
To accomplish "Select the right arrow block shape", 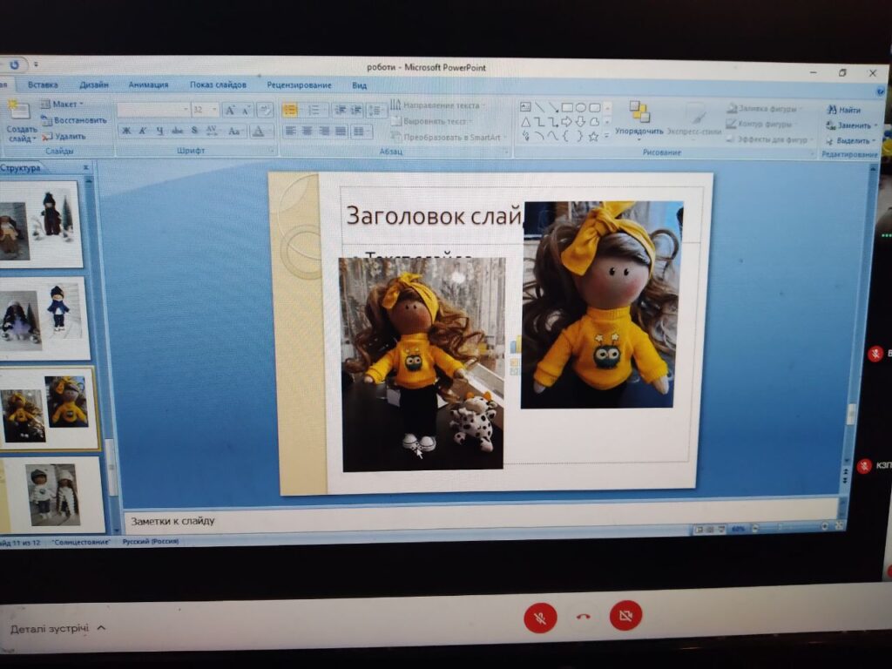I will pos(566,122).
